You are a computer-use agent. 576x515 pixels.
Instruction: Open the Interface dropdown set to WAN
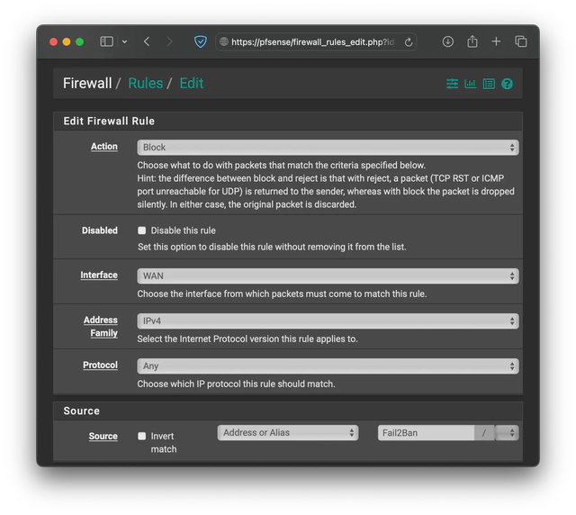[328, 276]
